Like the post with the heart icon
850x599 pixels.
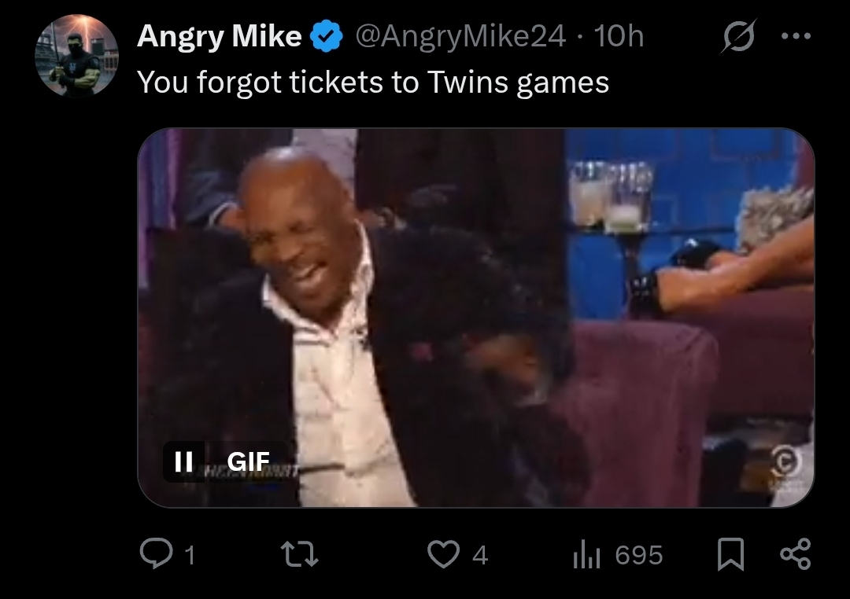443,555
